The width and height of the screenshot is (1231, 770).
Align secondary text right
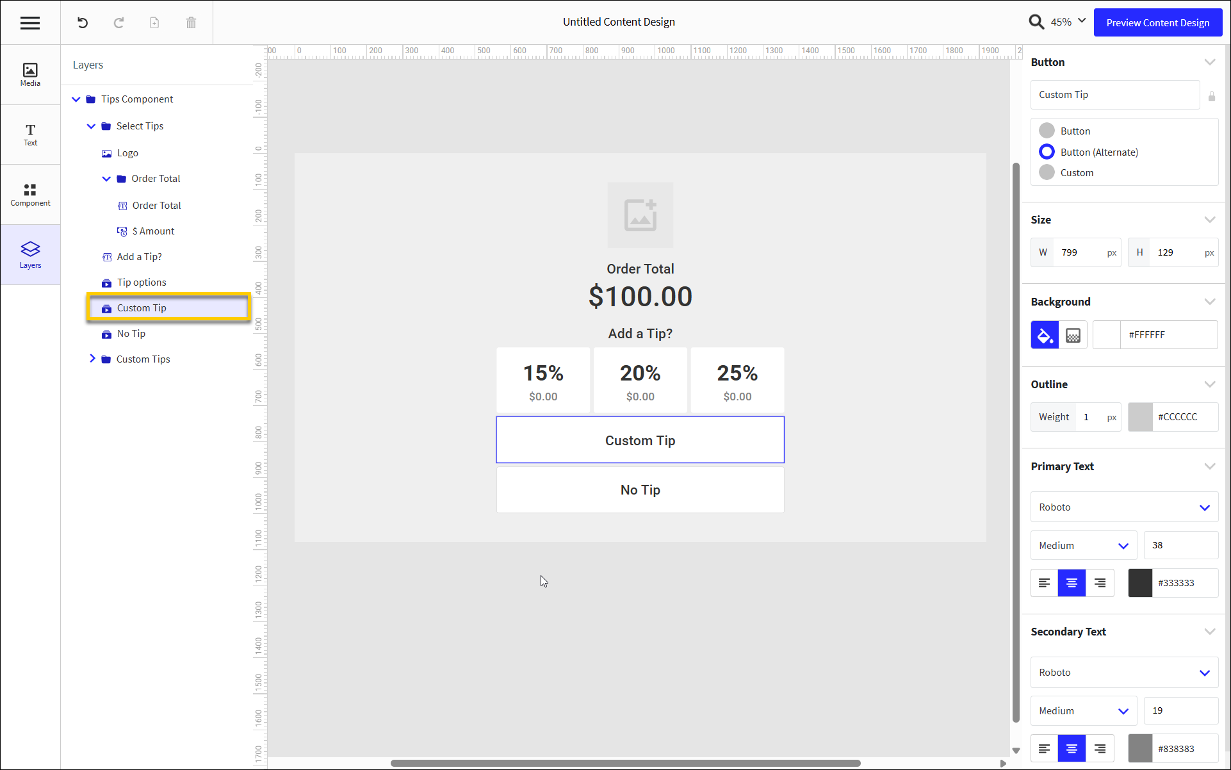[1100, 748]
